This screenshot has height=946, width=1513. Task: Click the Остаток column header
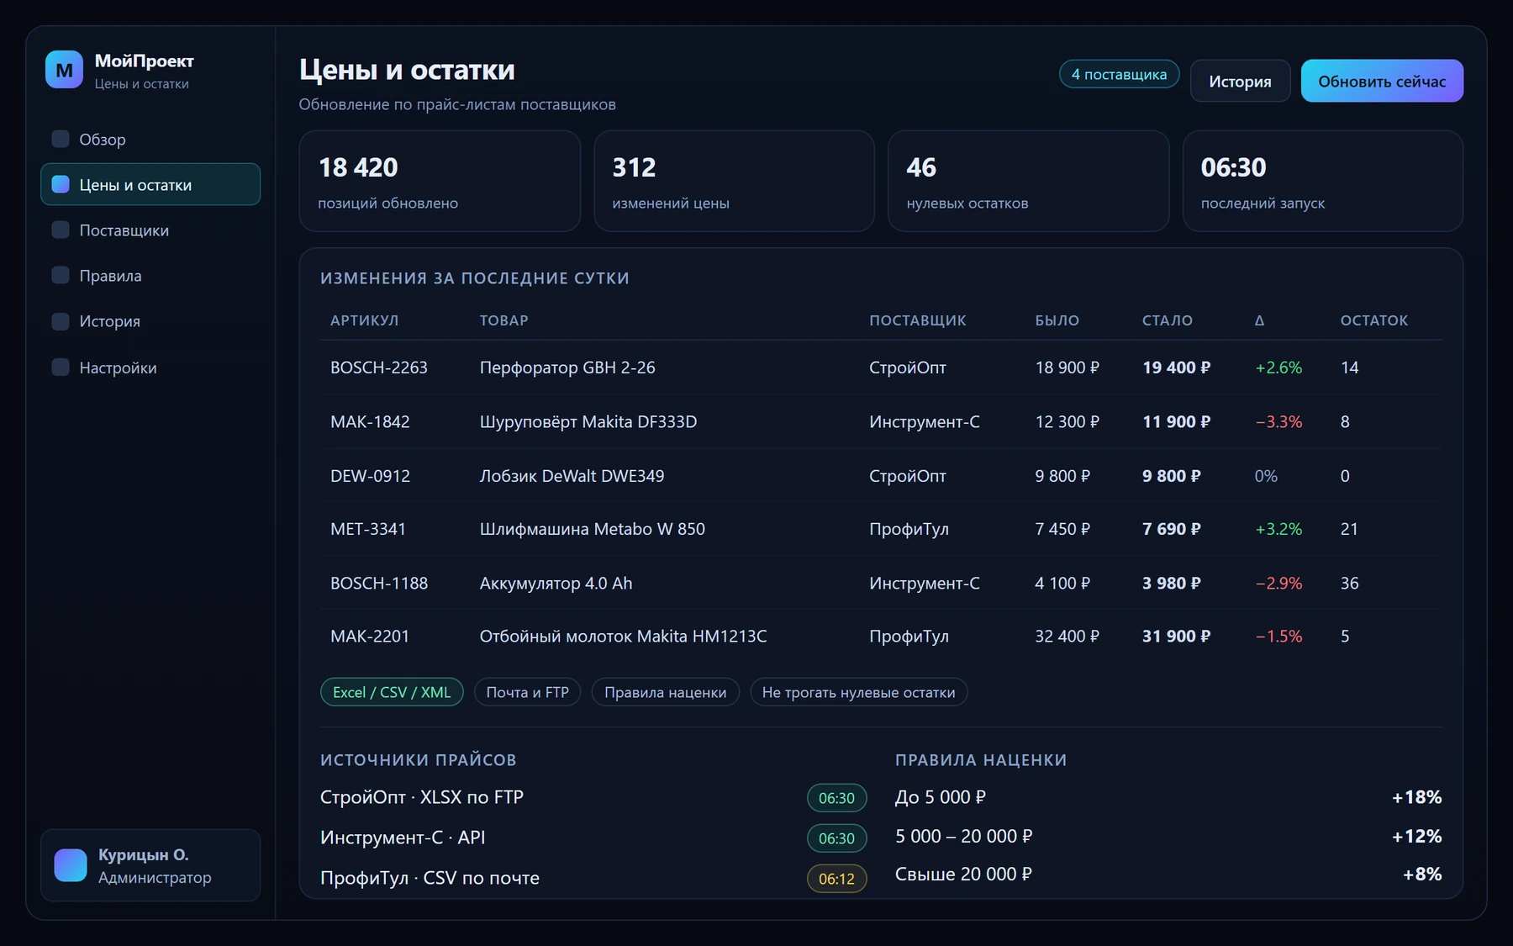tap(1373, 320)
